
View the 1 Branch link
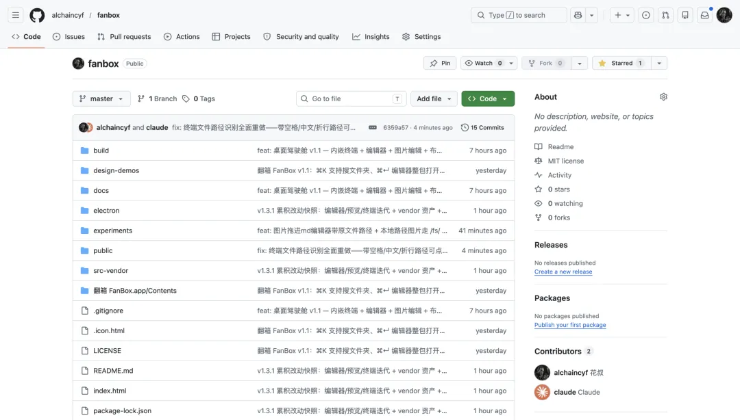click(157, 99)
